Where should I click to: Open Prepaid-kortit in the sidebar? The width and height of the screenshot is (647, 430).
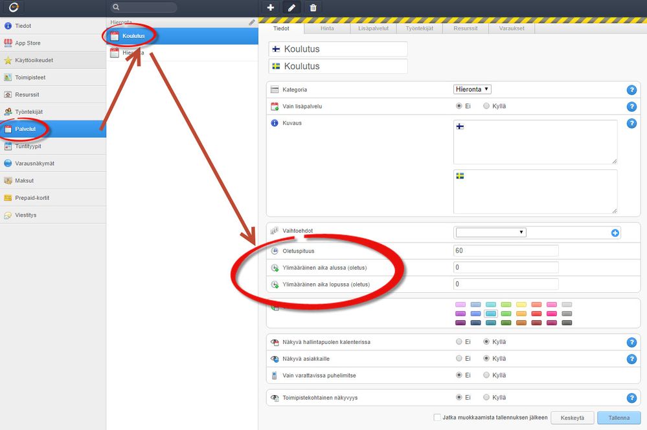(53, 198)
